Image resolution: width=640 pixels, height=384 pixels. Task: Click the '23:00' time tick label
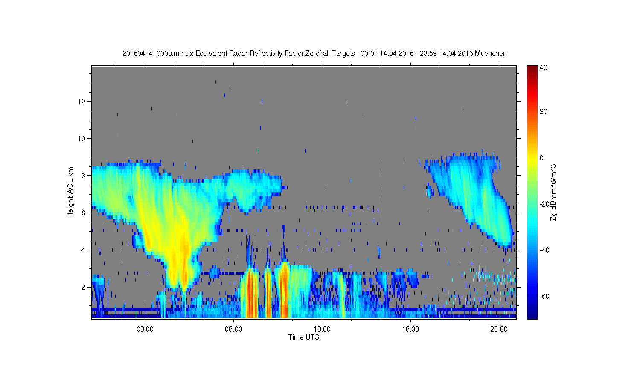(499, 329)
